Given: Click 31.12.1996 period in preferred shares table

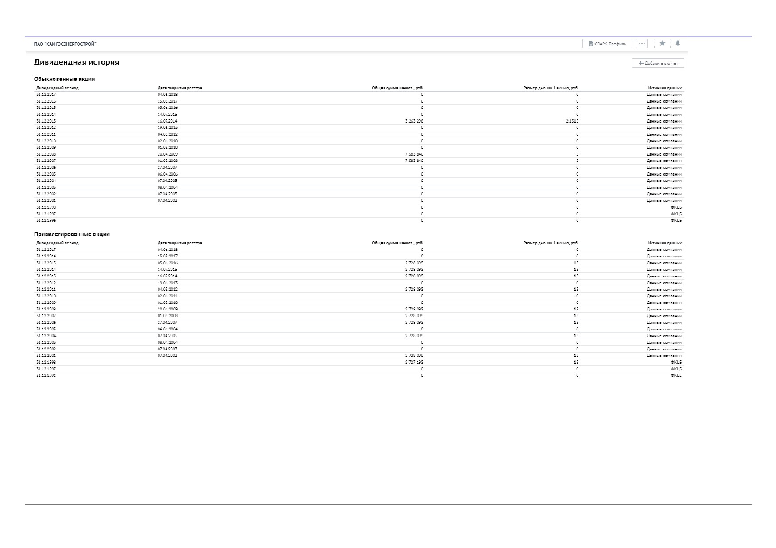Looking at the screenshot, I should pyautogui.click(x=46, y=376).
